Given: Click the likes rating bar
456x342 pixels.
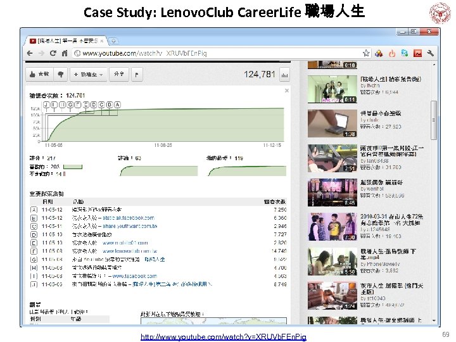Looking at the screenshot, I should [x=73, y=167].
